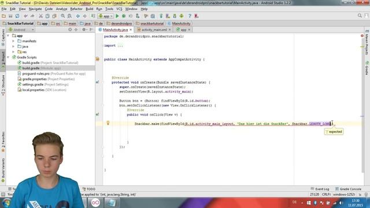370x208 pixels.
Task: Select settings.gradle file
Action: coord(43,84)
